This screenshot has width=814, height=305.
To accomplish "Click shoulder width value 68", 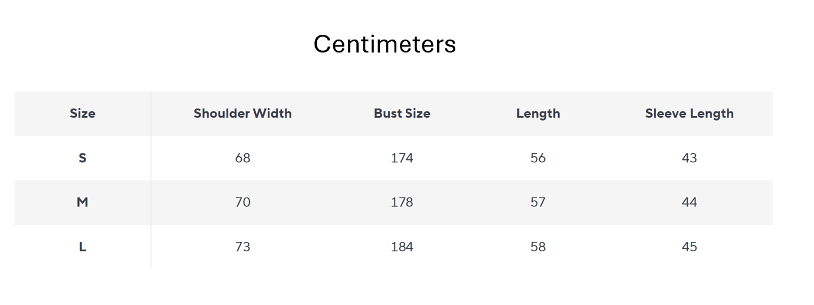I will point(242,158).
